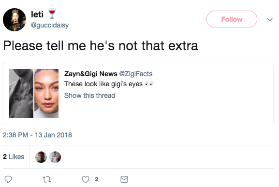Click the first liker's avatar

pyautogui.click(x=41, y=157)
